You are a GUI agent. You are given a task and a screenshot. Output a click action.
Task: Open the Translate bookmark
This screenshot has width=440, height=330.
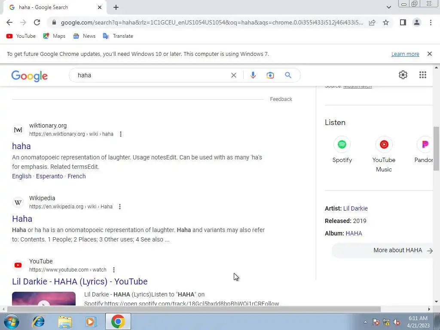(118, 36)
